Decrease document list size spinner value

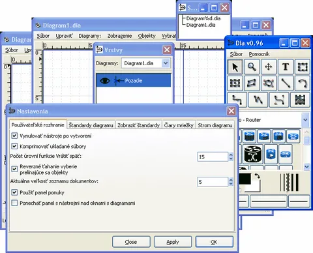(x=231, y=184)
